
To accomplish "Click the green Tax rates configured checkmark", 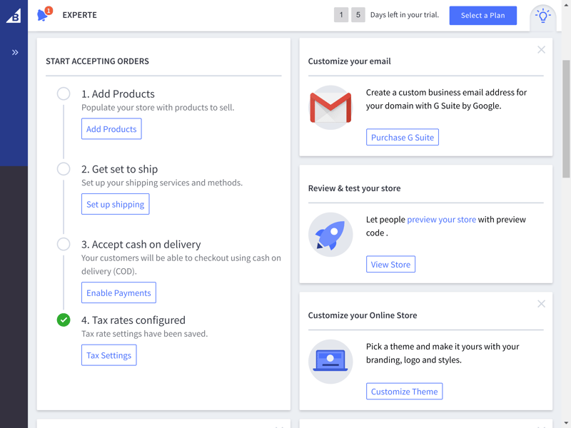I will [64, 320].
